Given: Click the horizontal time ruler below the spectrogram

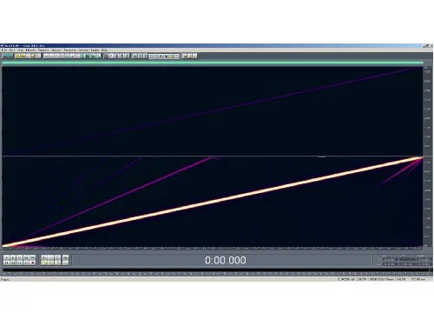Looking at the screenshot, I should pos(213,249).
